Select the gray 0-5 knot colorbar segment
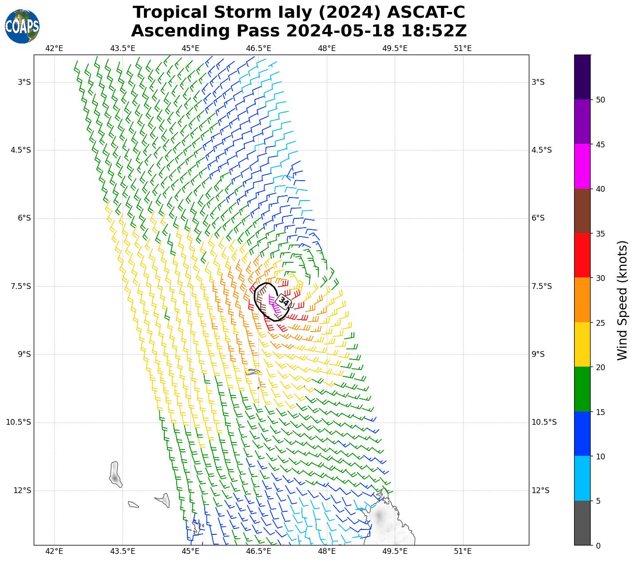 (582, 523)
